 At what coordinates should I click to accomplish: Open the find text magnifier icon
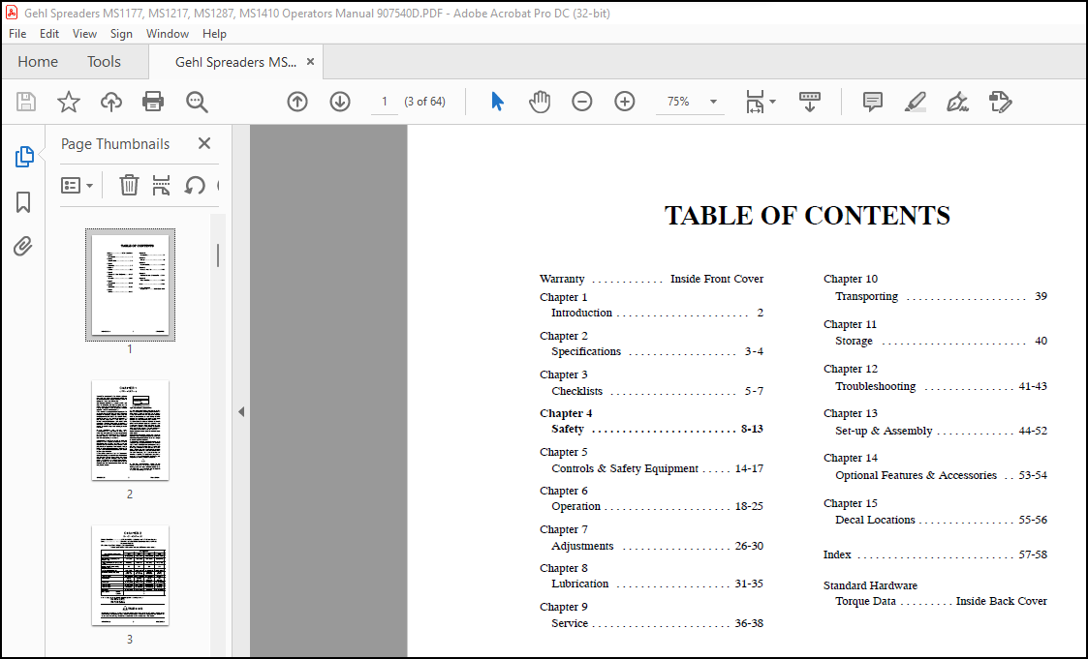click(197, 102)
